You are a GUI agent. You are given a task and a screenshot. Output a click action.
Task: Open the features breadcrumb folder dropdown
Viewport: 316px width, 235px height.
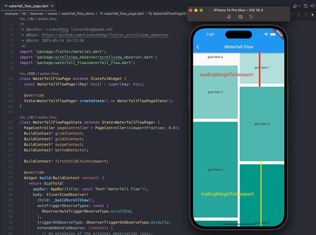pos(37,13)
